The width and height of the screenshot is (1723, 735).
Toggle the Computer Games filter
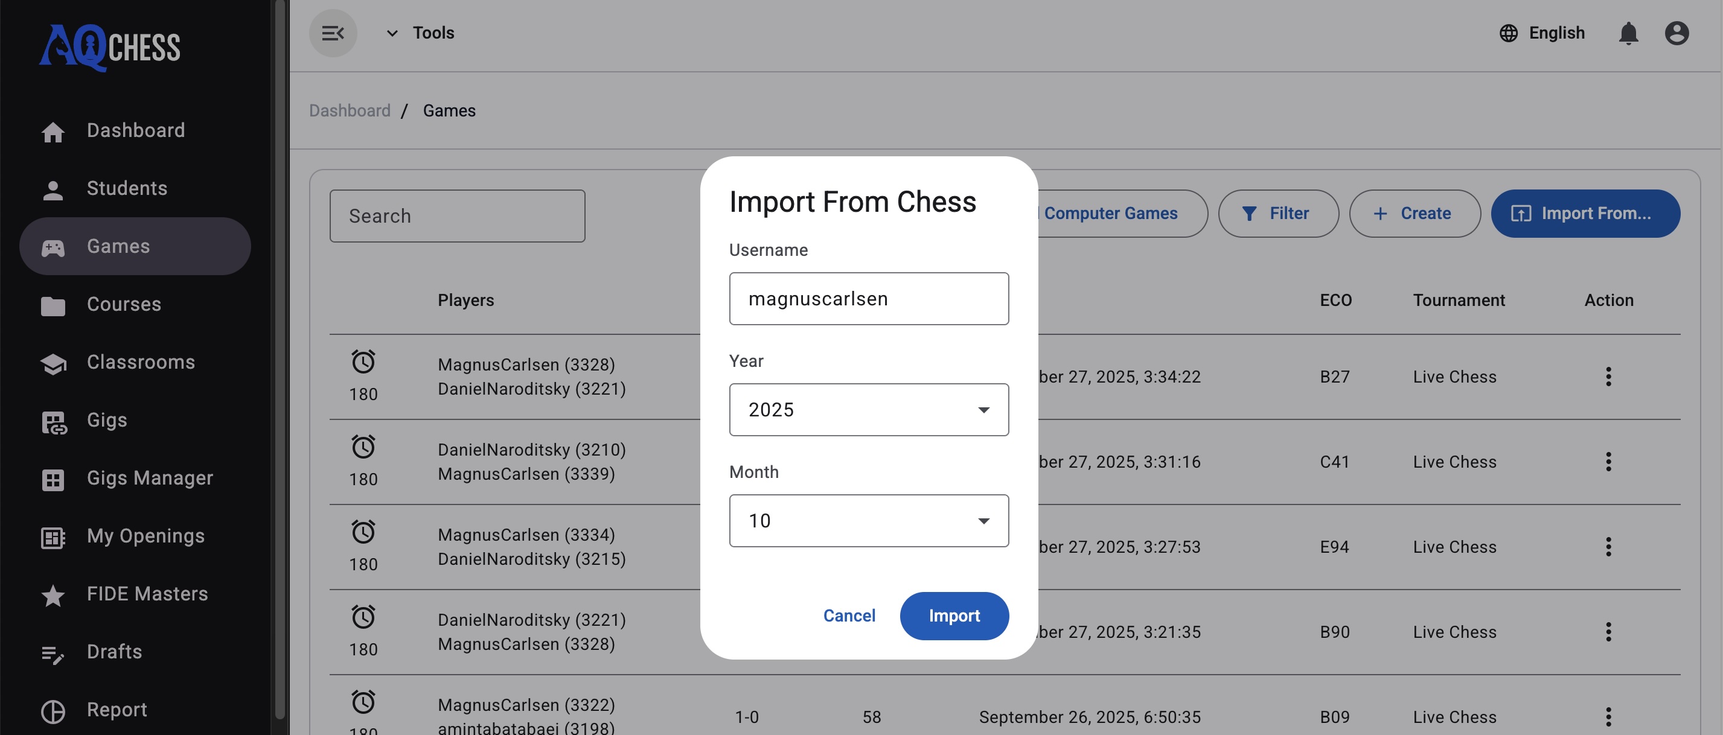click(x=1110, y=212)
